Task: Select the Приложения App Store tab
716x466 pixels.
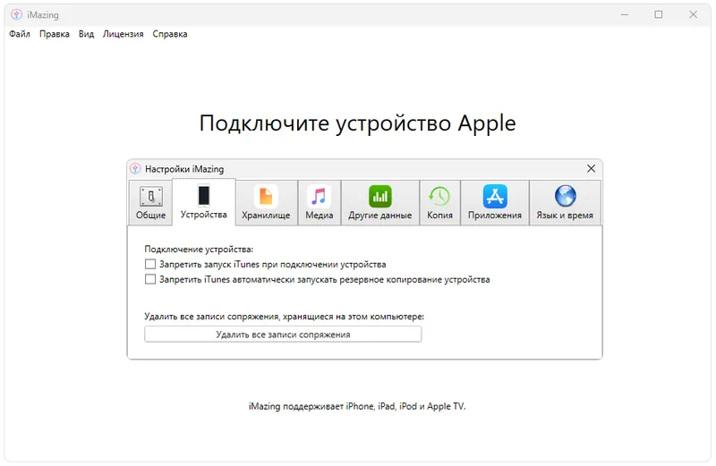Action: coord(495,203)
